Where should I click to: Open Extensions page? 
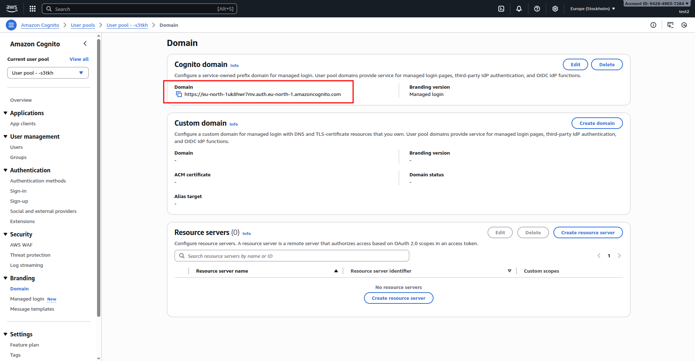[22, 221]
